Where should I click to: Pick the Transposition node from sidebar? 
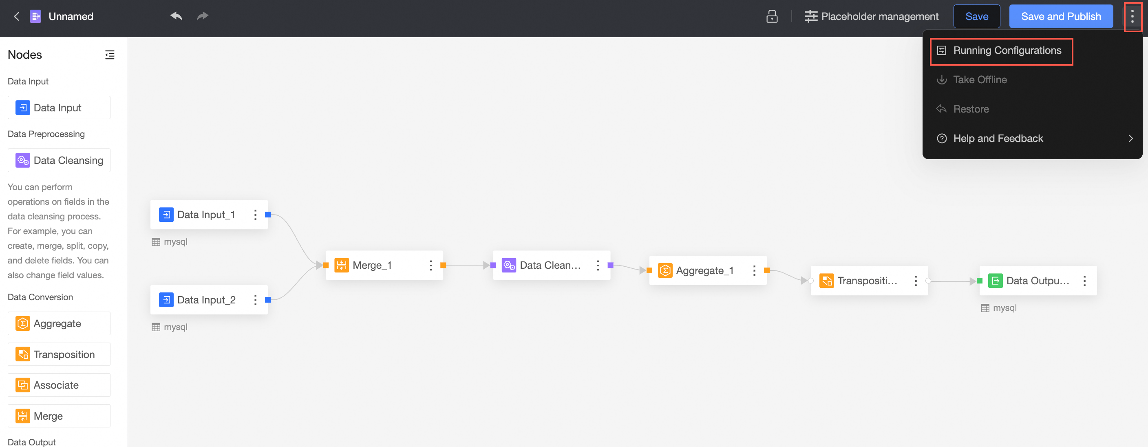(x=59, y=354)
